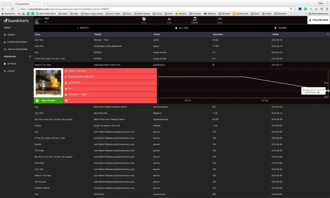Select the New Rock Hits playlist row
Viewport: 330px width, 198px height.
point(182,113)
